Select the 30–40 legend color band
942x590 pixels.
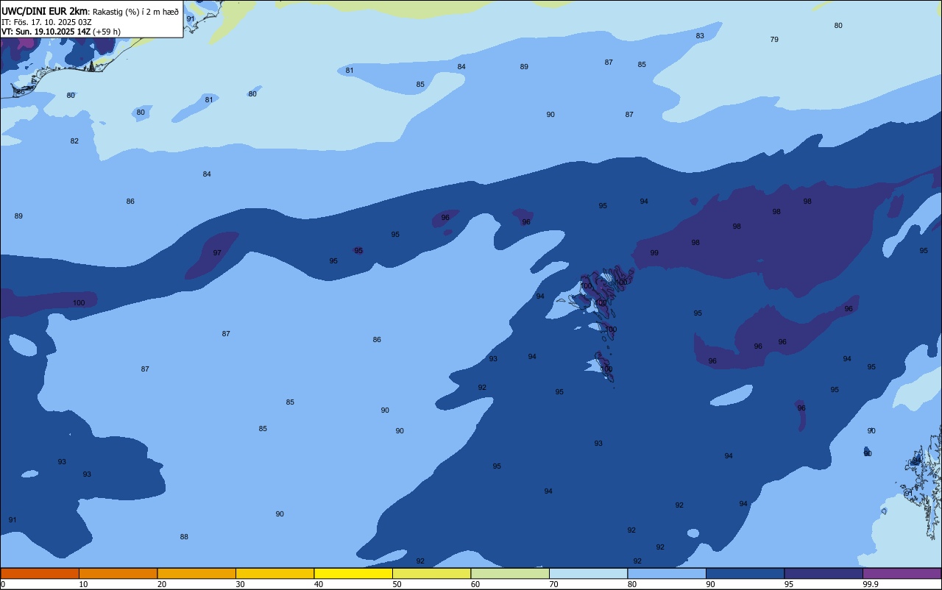(275, 573)
